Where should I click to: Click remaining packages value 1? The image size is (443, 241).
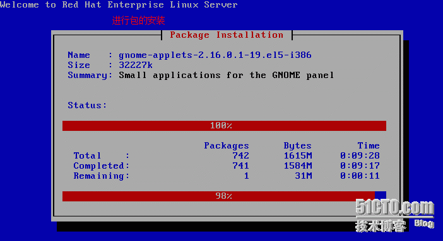246,176
